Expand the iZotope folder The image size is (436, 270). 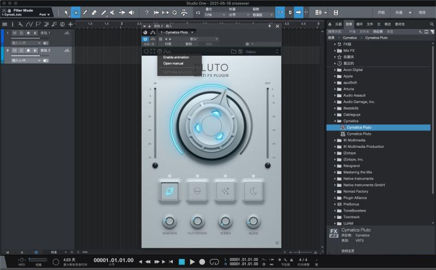(x=335, y=153)
